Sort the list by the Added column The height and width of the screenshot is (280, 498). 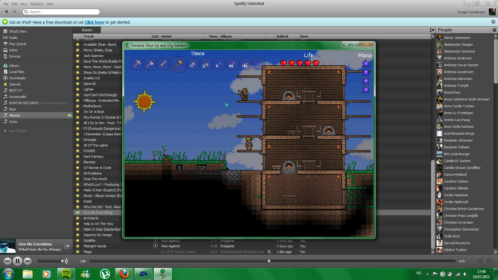click(x=287, y=36)
